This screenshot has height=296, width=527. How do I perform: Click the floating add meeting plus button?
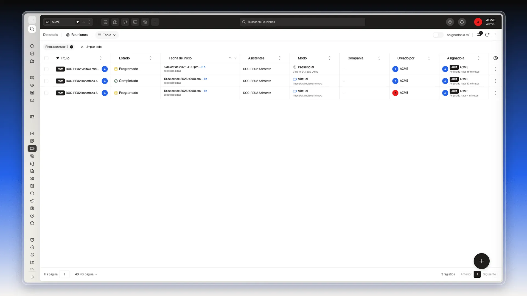click(481, 261)
